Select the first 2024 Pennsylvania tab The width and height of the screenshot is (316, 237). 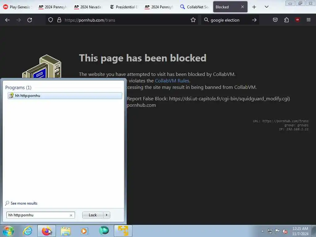[52, 7]
